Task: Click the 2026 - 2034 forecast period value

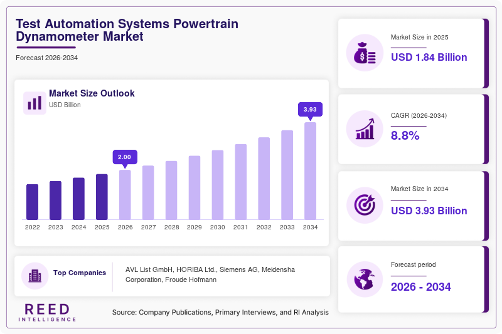Action: (x=420, y=287)
